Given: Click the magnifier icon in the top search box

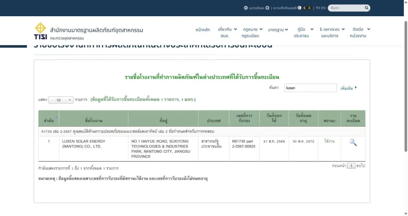Looking at the screenshot, I should pos(366,8).
